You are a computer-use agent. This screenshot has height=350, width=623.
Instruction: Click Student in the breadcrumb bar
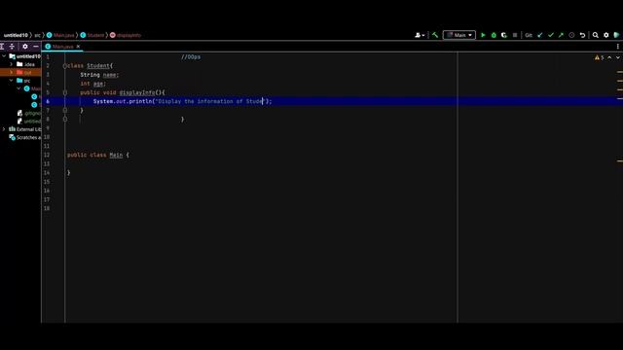click(92, 35)
